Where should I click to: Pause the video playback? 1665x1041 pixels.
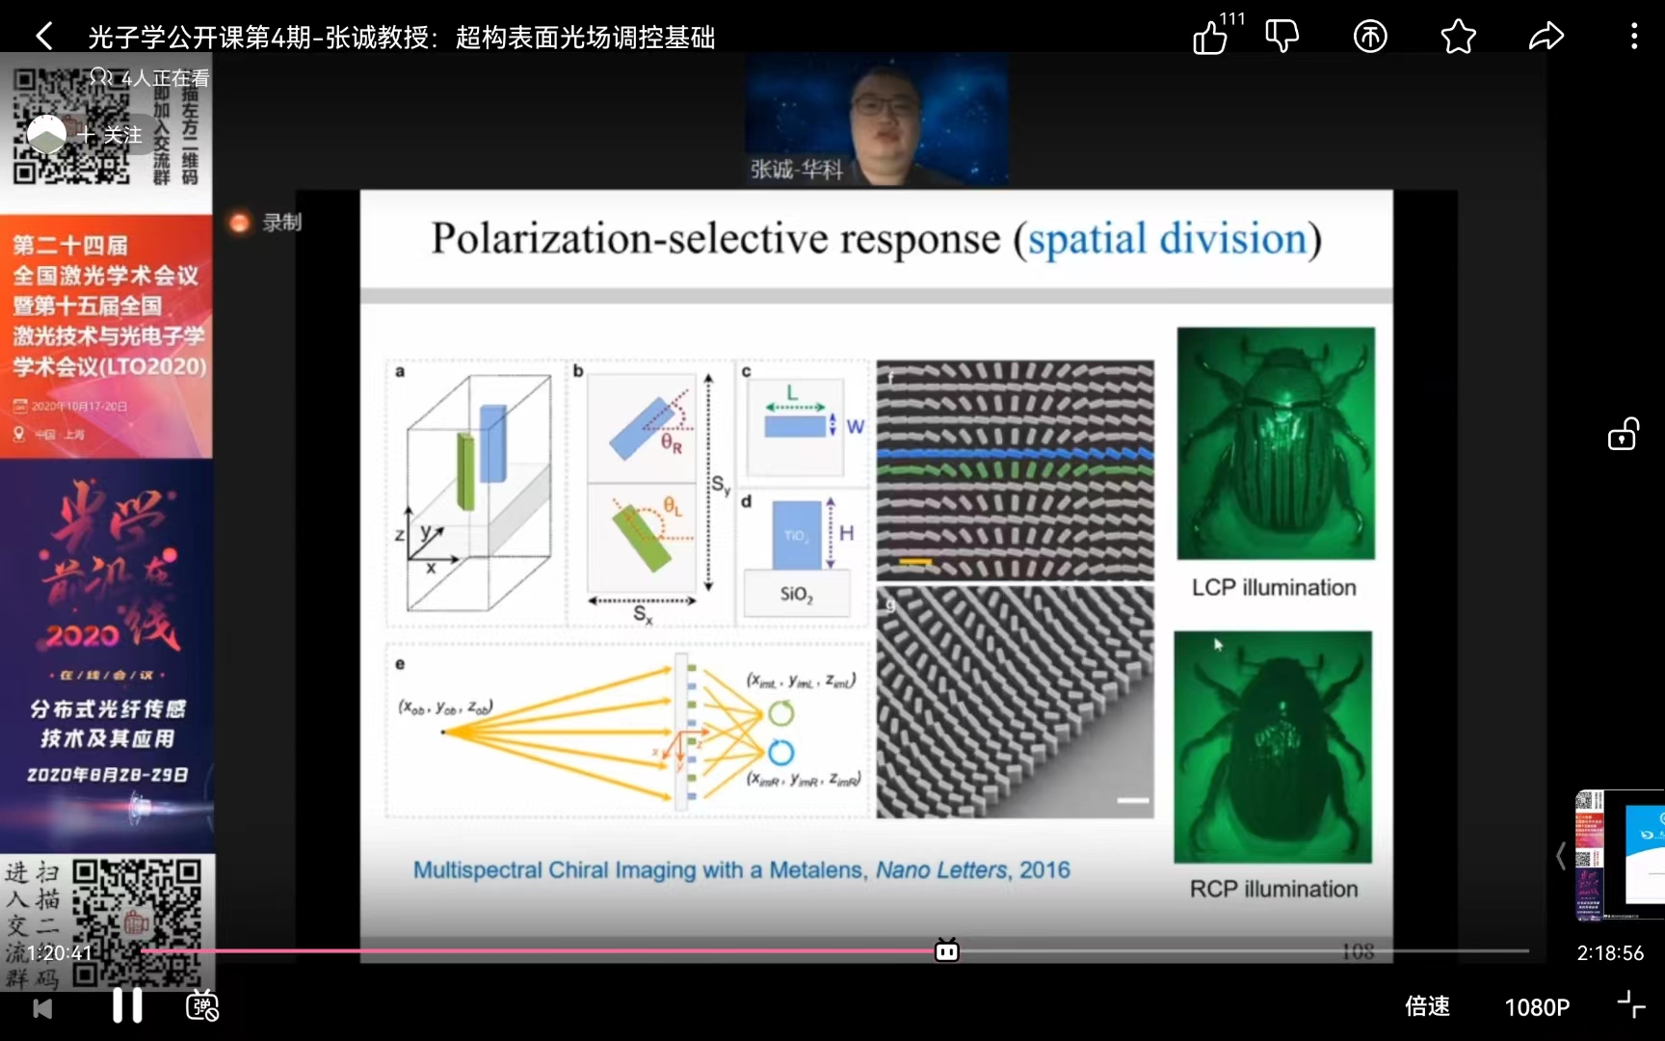point(127,1005)
